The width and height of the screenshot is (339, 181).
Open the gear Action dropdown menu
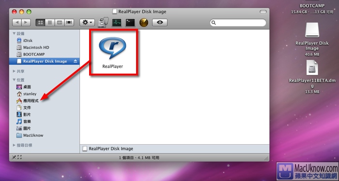pos(87,22)
